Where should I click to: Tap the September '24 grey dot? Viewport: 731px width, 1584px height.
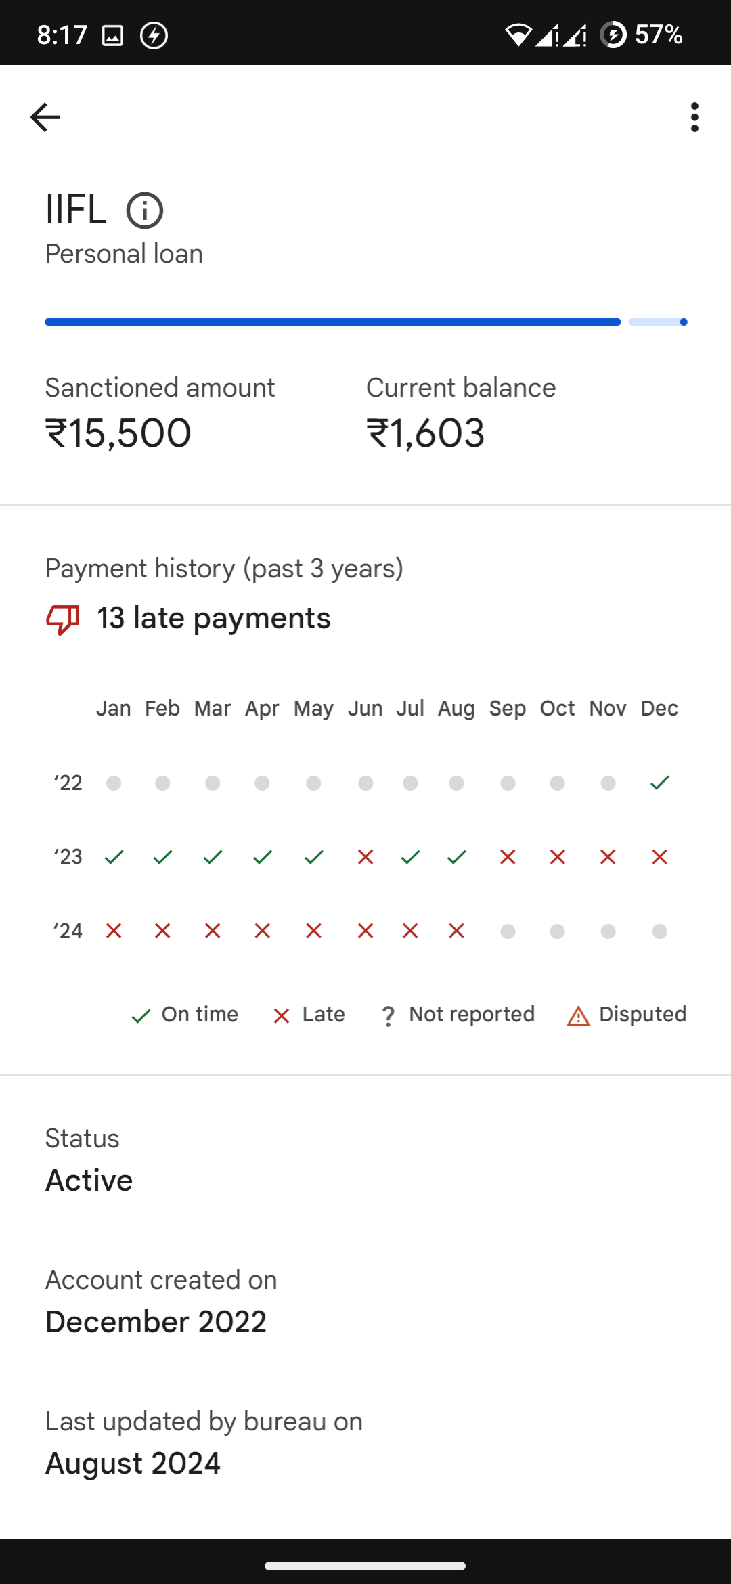pos(508,931)
